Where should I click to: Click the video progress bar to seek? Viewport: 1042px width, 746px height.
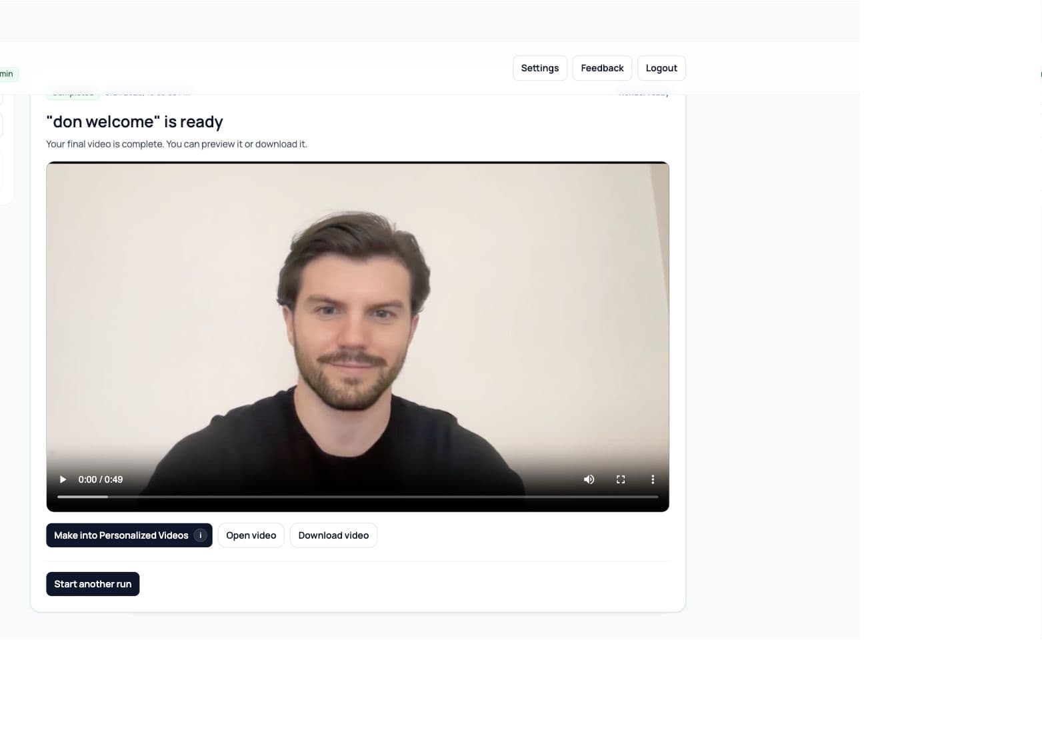[358, 497]
